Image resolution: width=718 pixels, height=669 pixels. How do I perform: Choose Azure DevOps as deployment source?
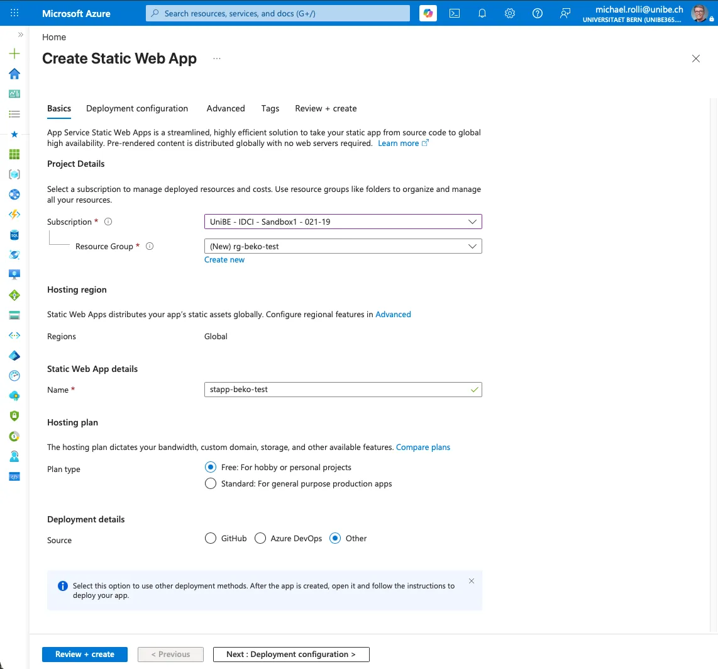click(260, 538)
